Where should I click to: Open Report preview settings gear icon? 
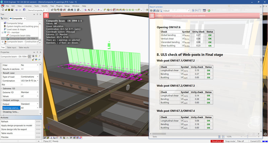[x=151, y=11]
